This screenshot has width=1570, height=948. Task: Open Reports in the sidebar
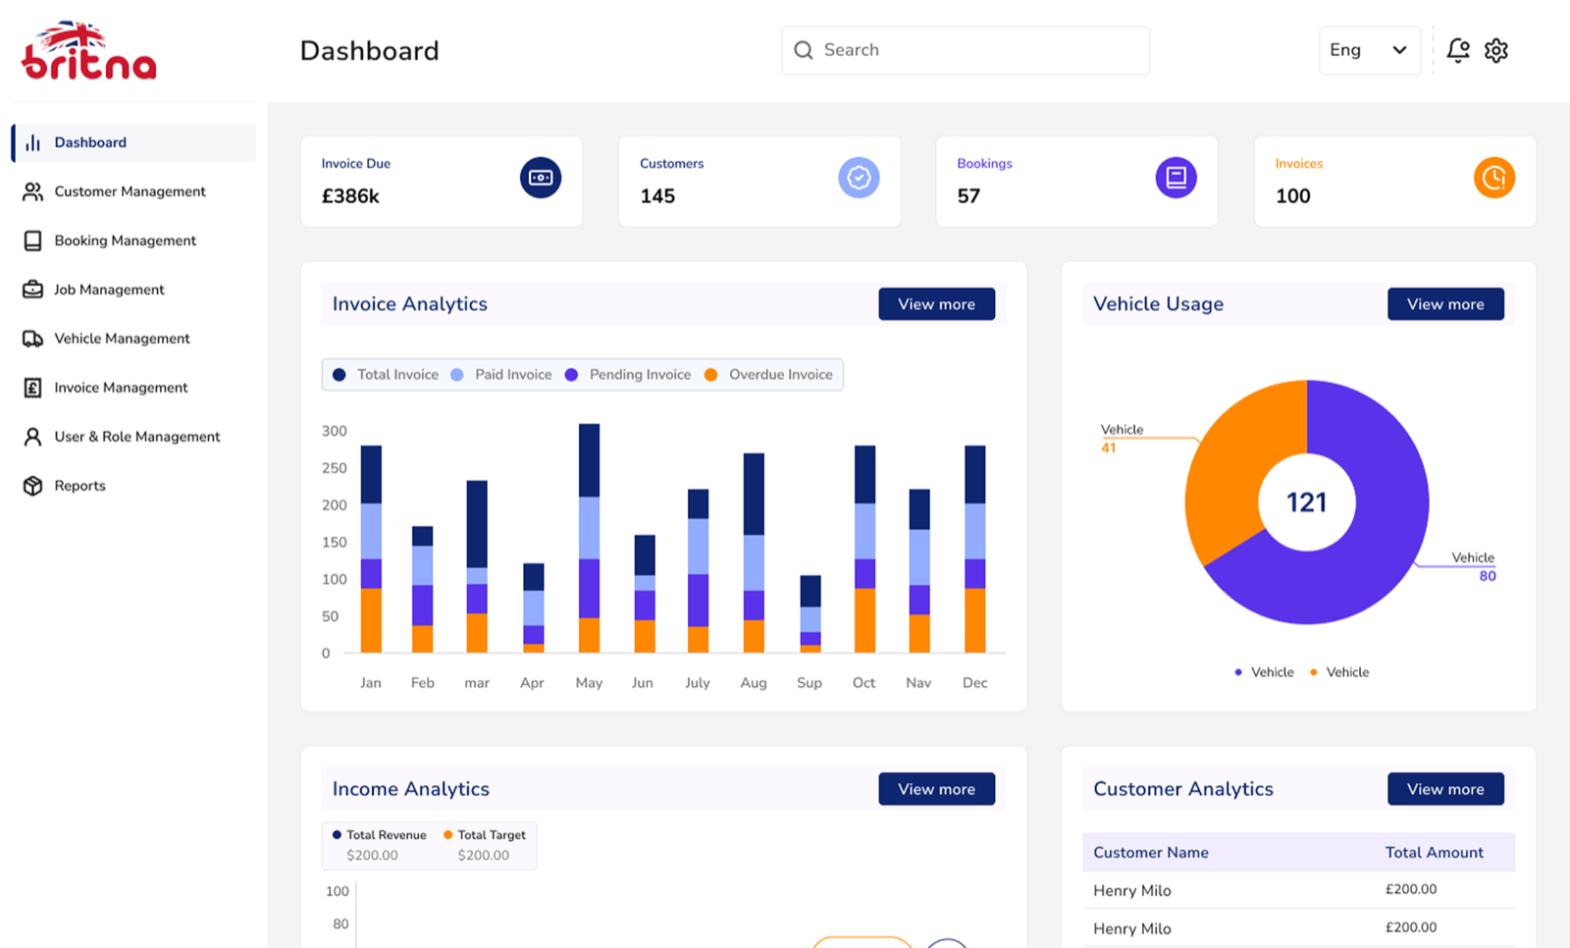(79, 486)
